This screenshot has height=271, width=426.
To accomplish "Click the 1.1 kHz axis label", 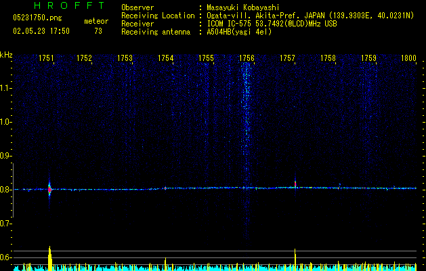I will click(x=5, y=88).
